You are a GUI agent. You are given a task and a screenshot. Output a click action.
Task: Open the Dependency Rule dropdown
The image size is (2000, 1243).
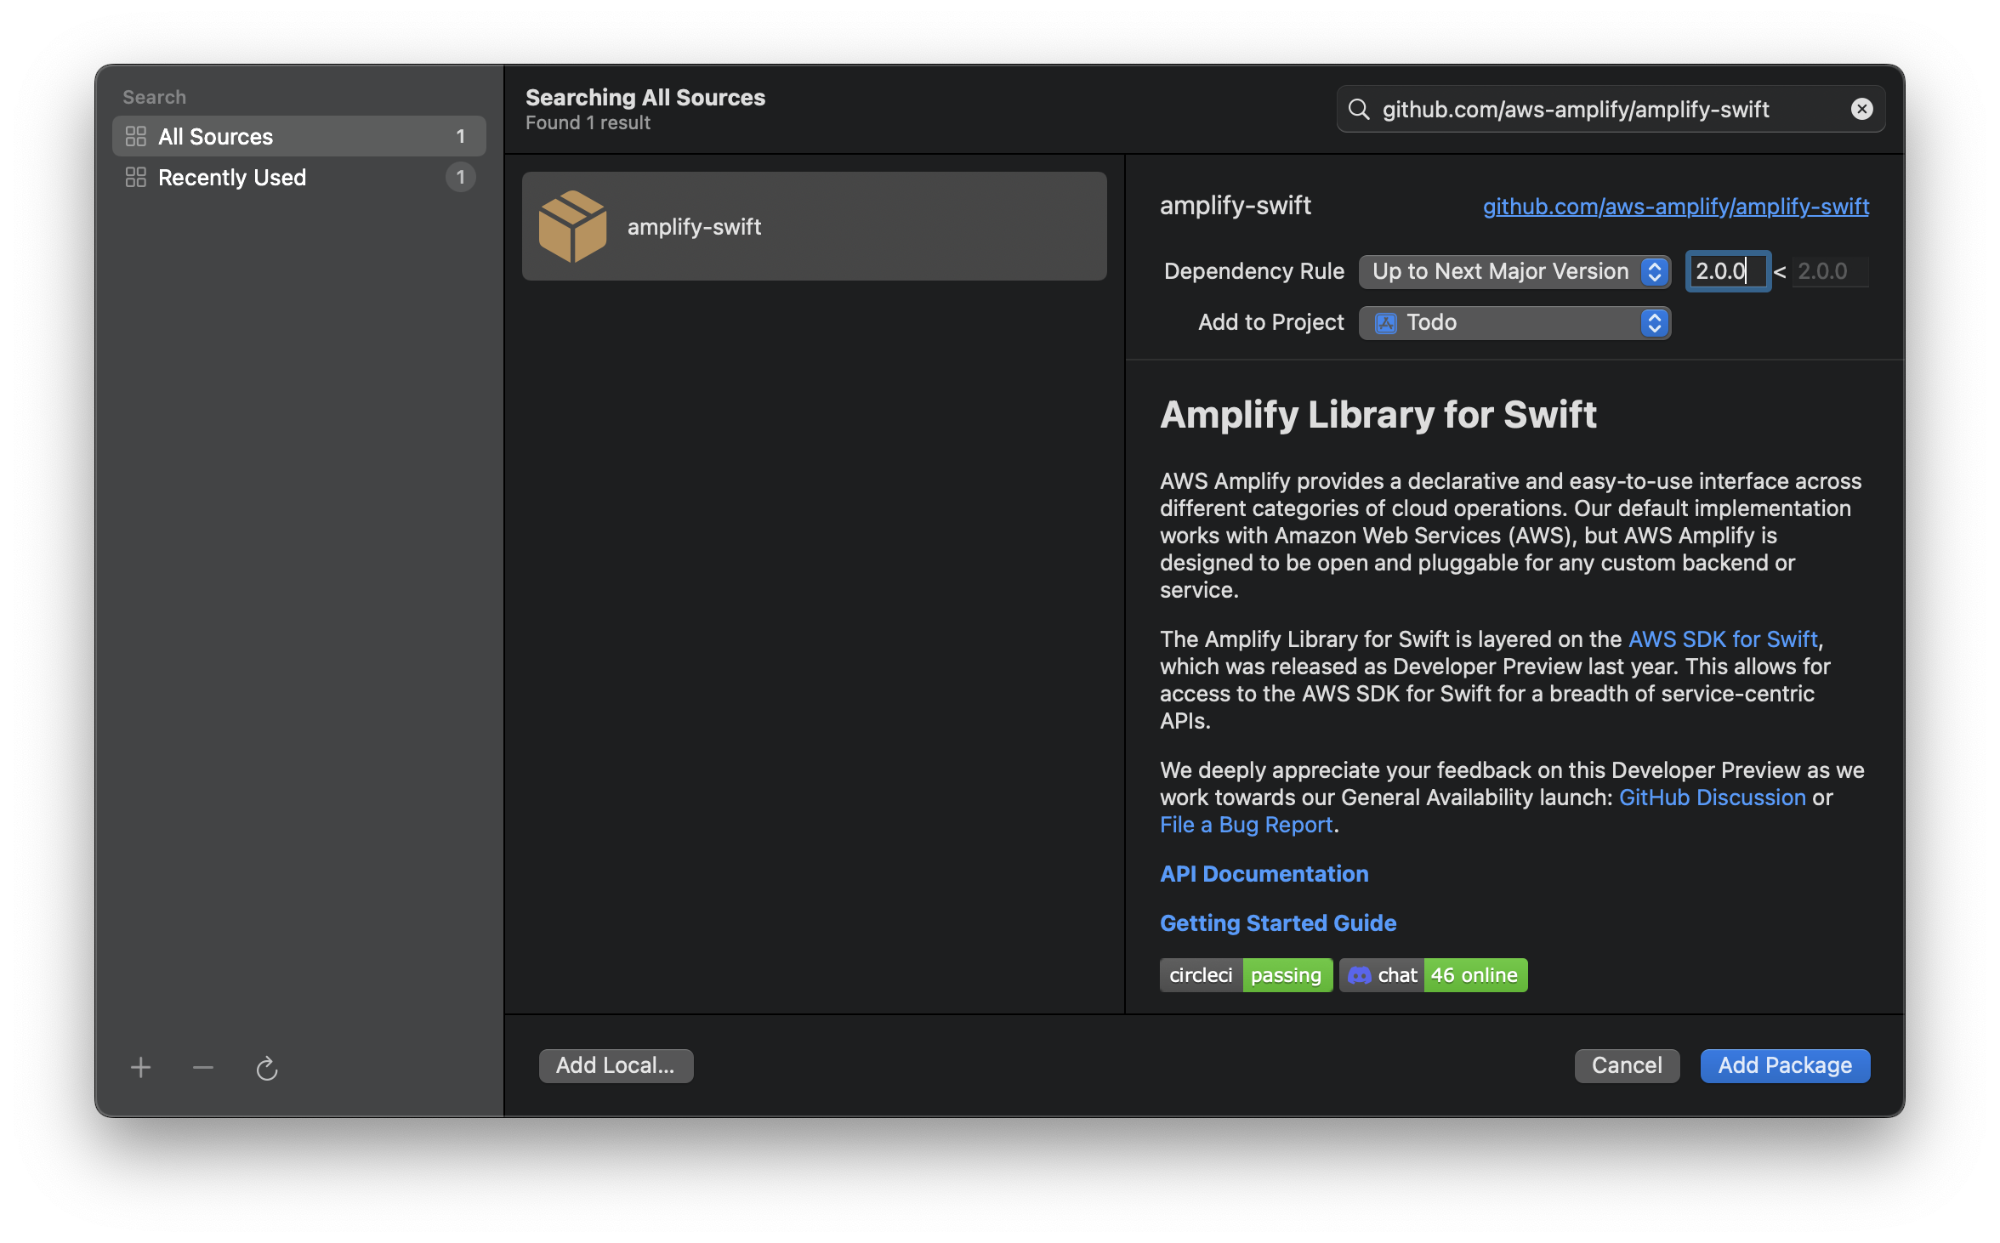point(1515,271)
